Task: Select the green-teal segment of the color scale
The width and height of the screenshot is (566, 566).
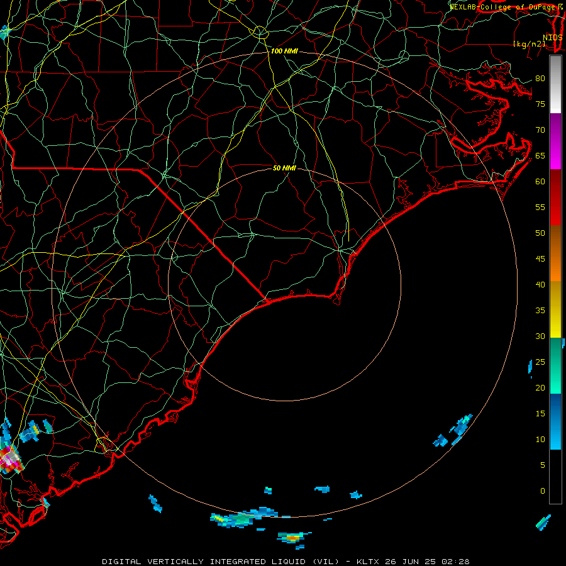Action: tap(555, 365)
